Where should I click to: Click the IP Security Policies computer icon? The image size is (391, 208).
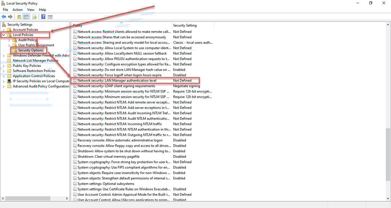click(x=9, y=81)
